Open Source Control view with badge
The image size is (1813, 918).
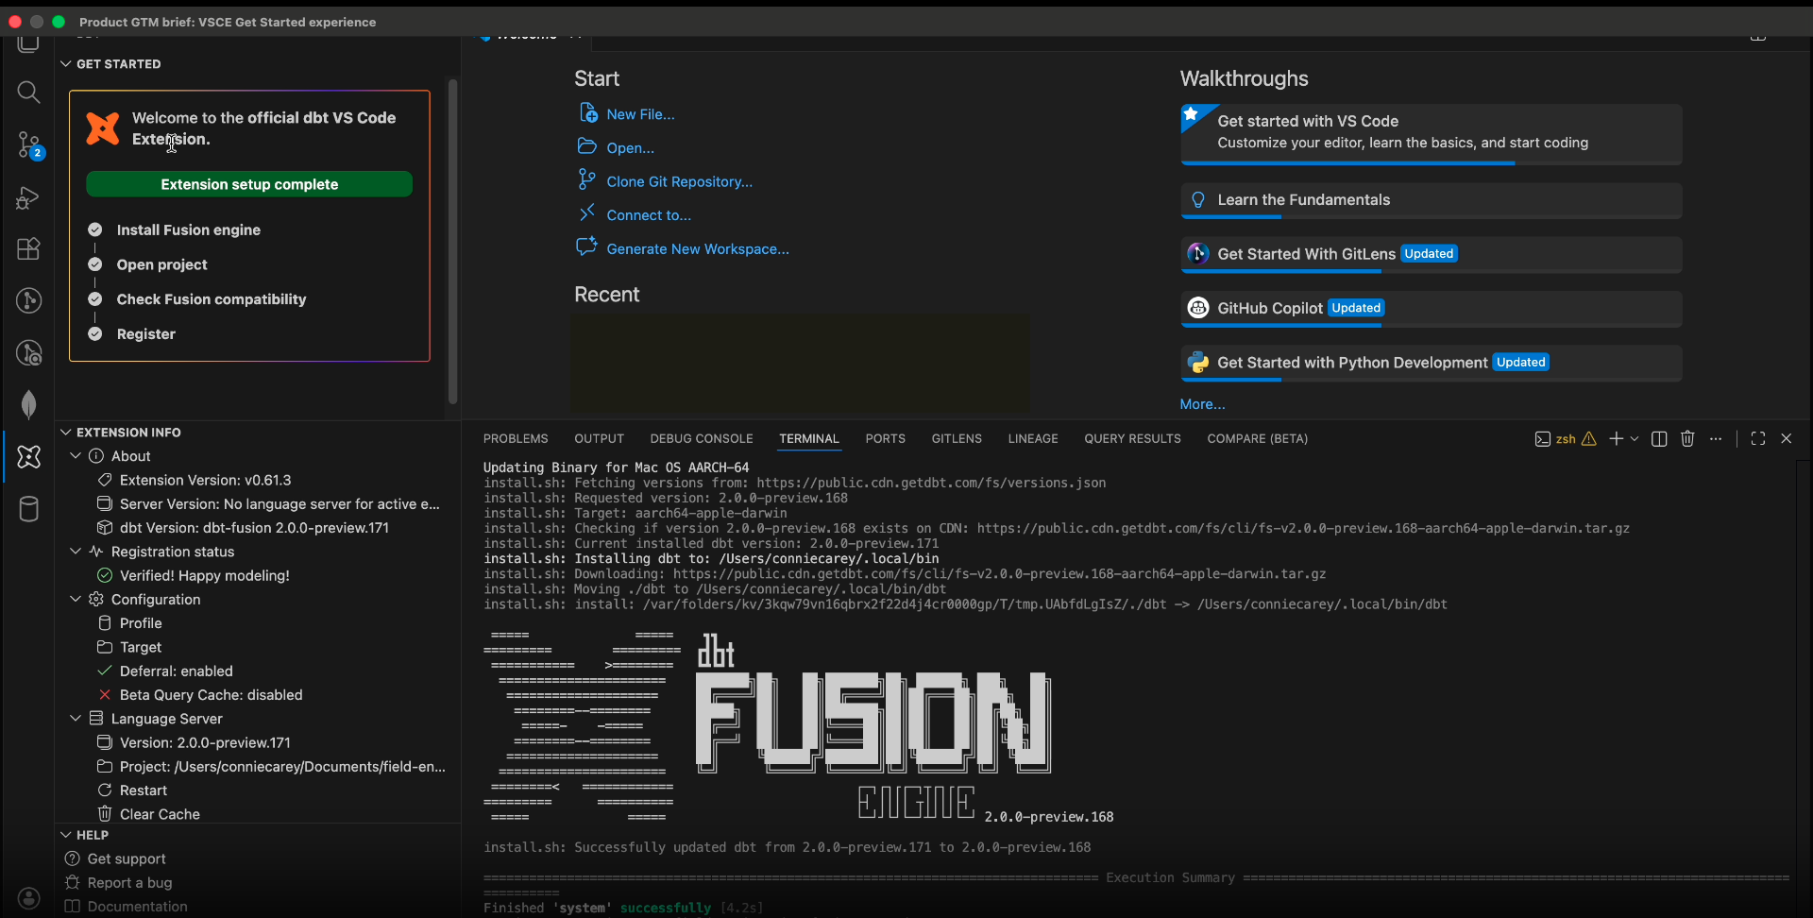pyautogui.click(x=28, y=145)
